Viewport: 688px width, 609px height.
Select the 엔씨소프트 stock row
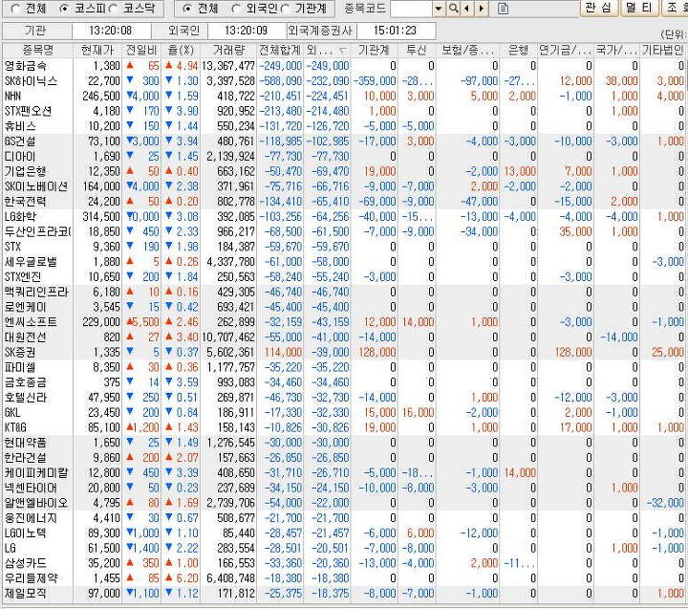coord(344,322)
